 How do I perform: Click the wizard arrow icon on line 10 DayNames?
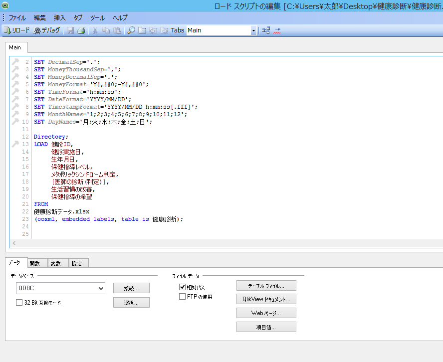pos(15,122)
